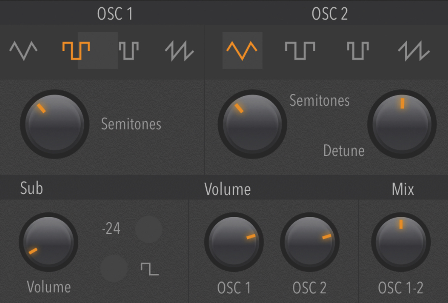Image resolution: width=448 pixels, height=303 pixels.
Task: Click the Sub square wave icon
Action: point(149,269)
